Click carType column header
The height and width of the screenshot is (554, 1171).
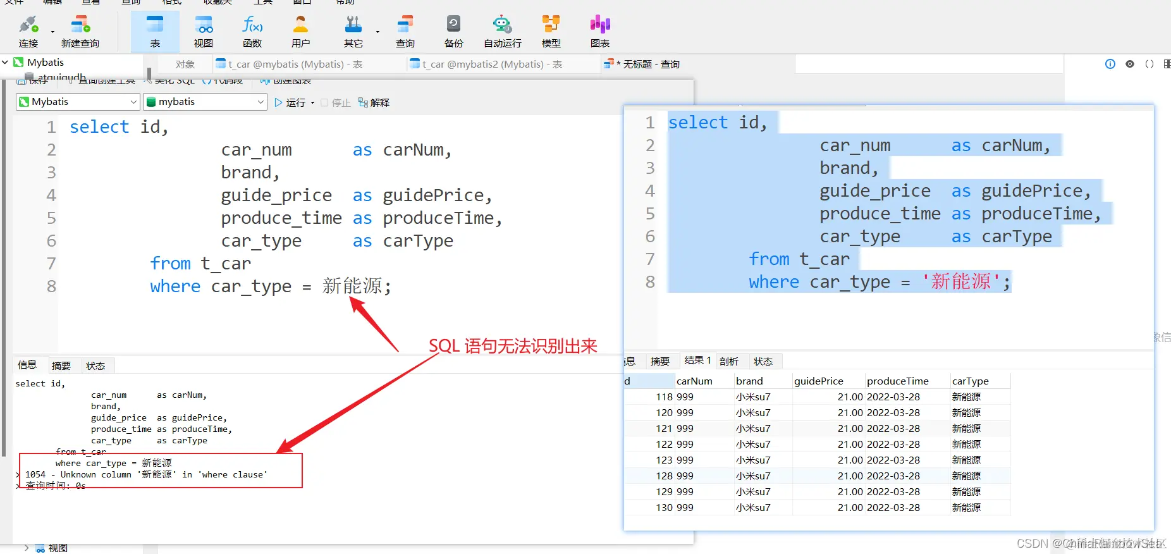tap(980, 381)
